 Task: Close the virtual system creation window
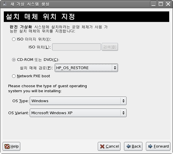tap(168, 4)
